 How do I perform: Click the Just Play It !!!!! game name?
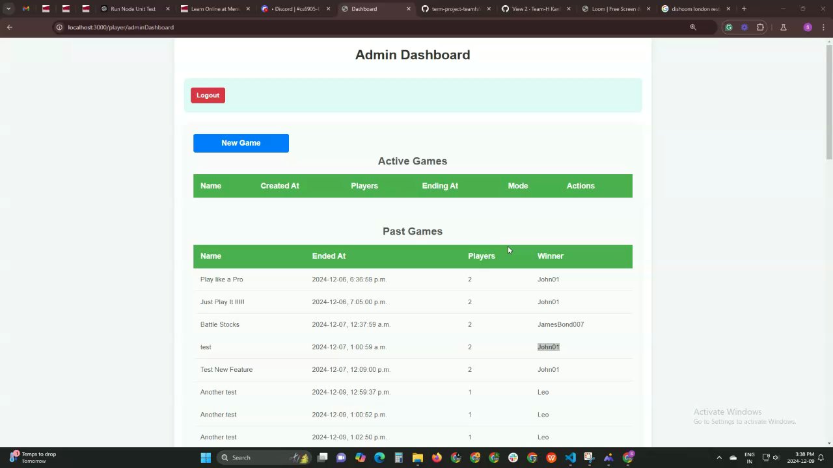[223, 302]
